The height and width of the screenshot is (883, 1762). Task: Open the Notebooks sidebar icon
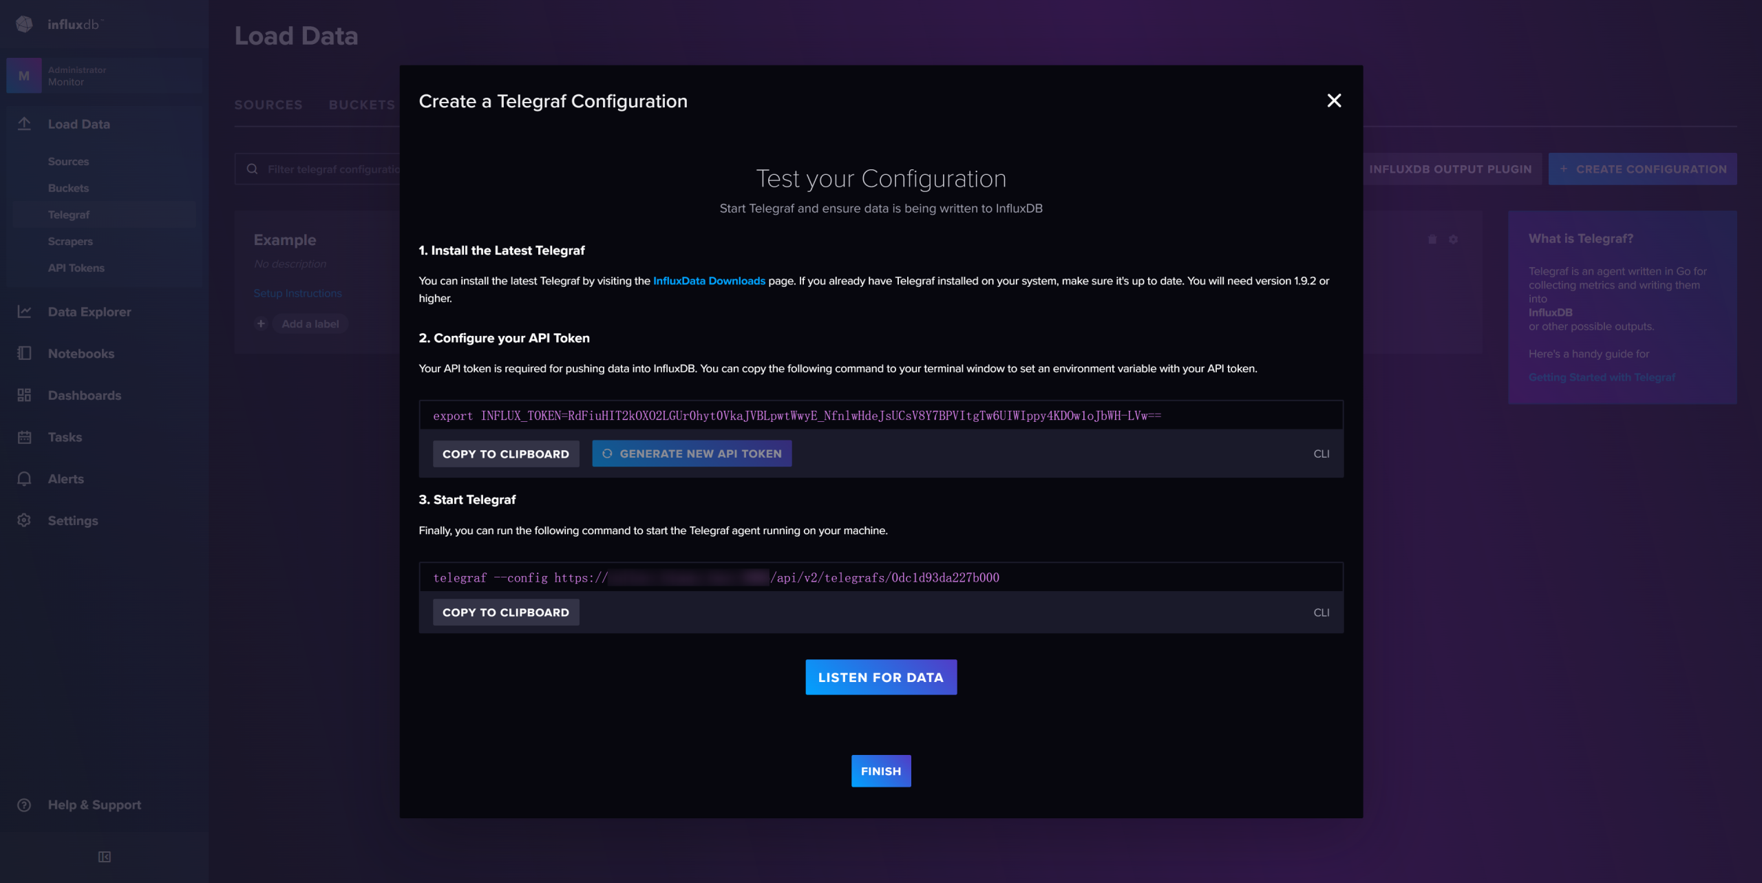(24, 353)
